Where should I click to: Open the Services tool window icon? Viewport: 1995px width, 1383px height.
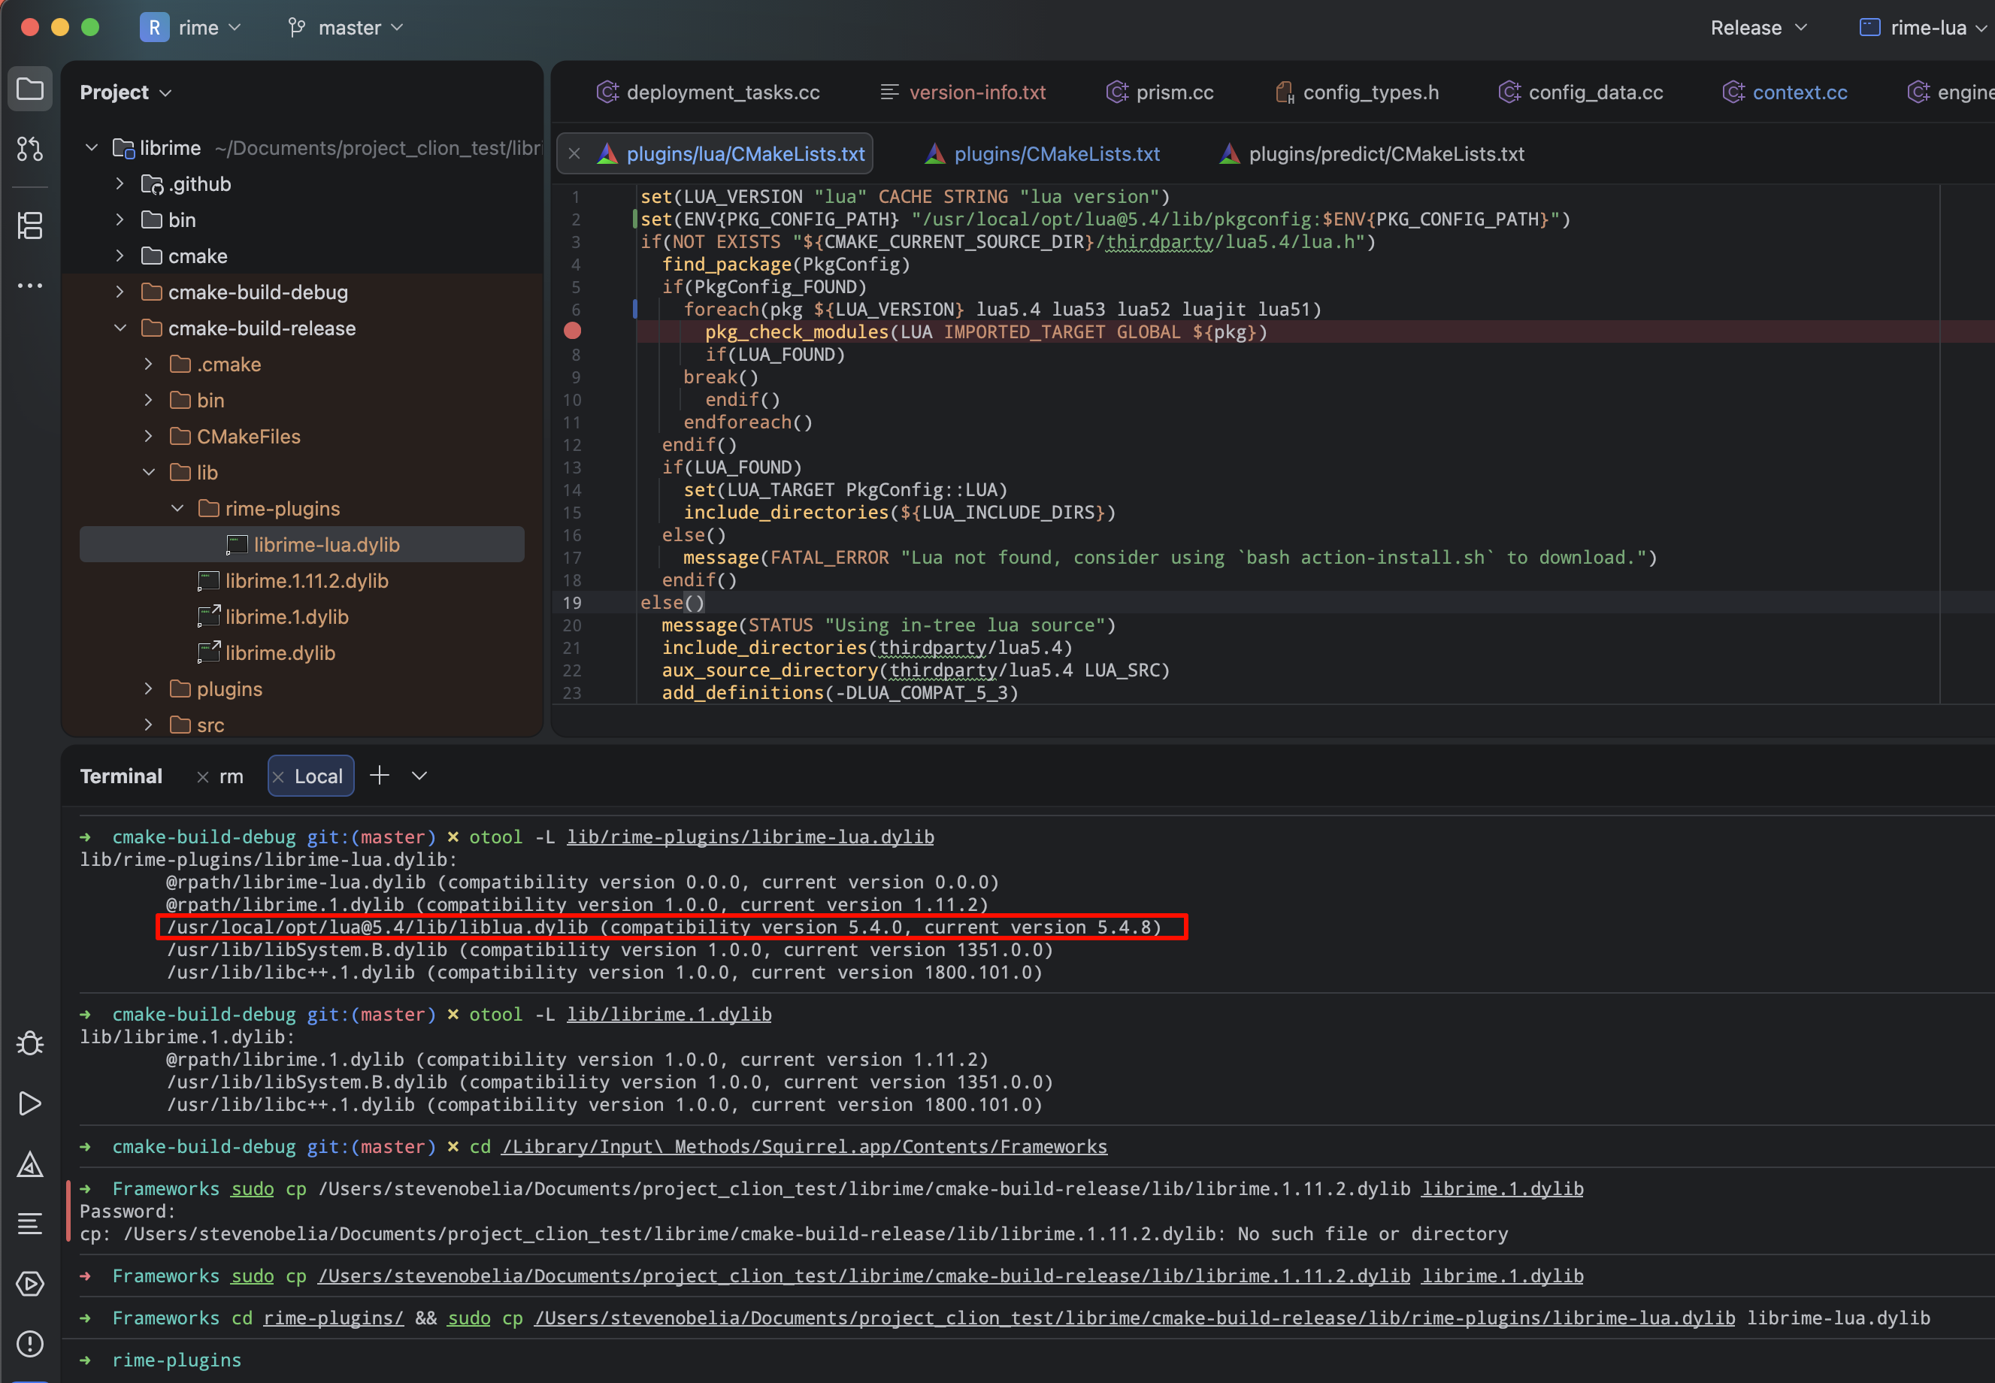coord(30,1283)
